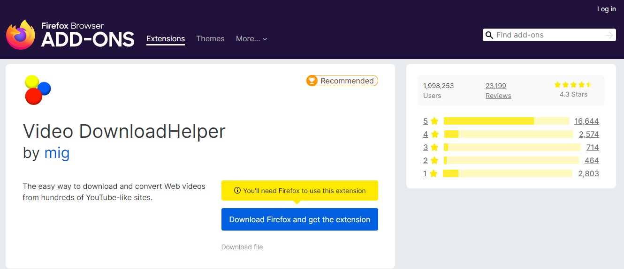Open the Extensions tab
This screenshot has width=624, height=269.
(x=166, y=39)
